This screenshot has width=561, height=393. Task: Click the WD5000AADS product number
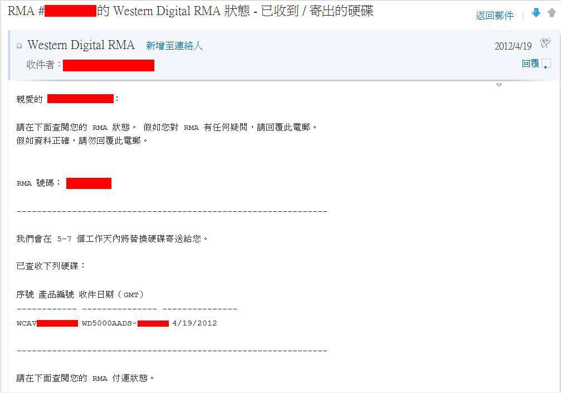tap(125, 323)
